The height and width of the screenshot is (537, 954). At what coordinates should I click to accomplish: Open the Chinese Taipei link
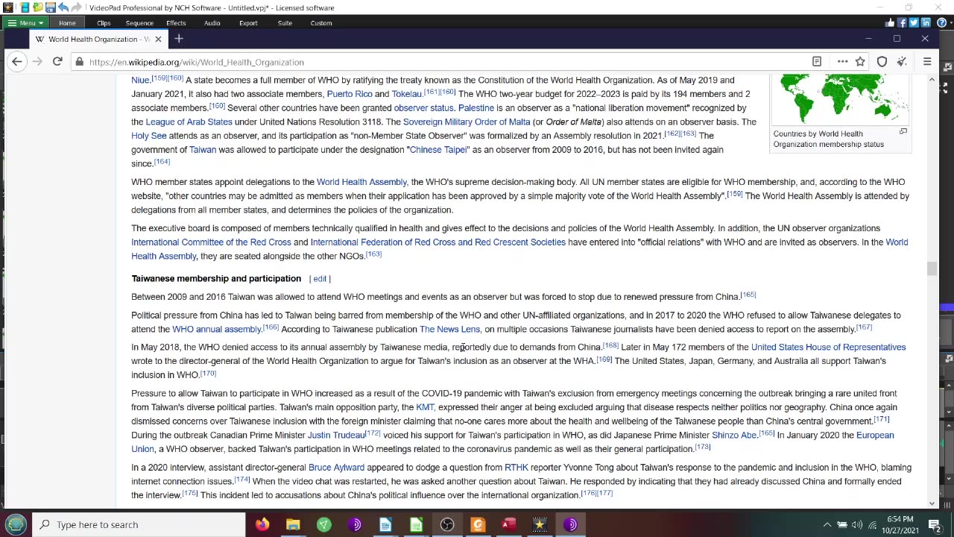(438, 150)
